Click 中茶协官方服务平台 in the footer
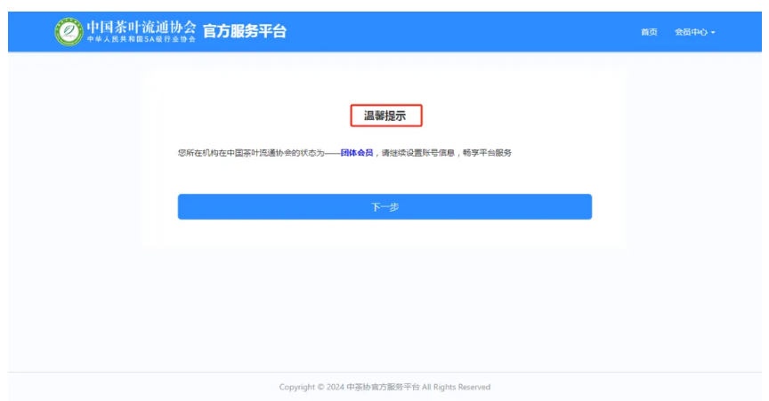 (383, 387)
